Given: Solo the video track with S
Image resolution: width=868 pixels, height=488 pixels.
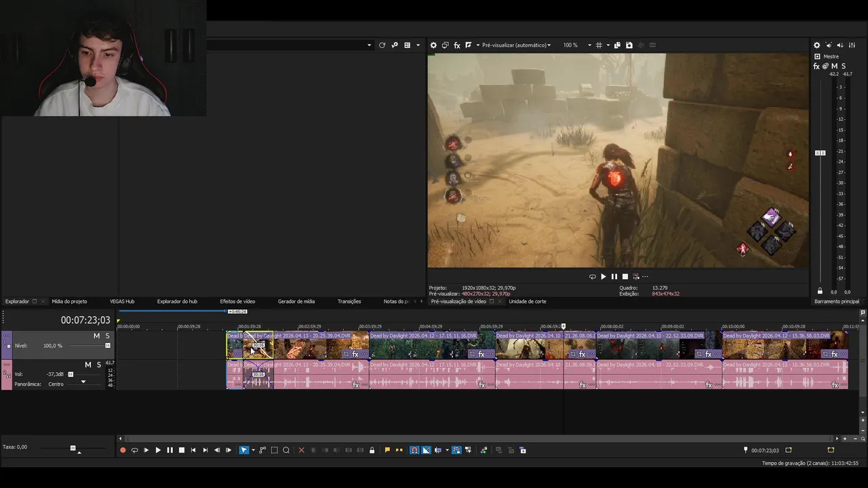Looking at the screenshot, I should click(x=107, y=336).
